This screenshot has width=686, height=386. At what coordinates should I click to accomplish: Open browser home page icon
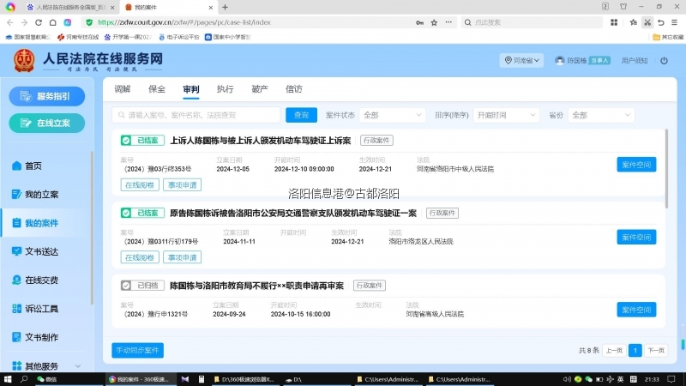[53, 22]
